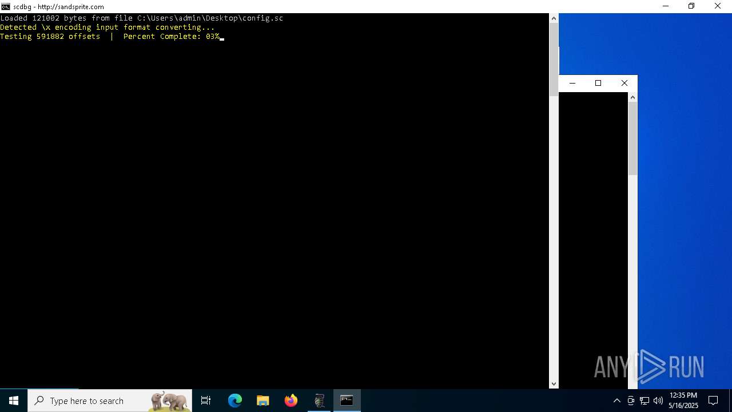Click the 'Detected \x encoding input format' line
The image size is (732, 412).
click(x=108, y=27)
